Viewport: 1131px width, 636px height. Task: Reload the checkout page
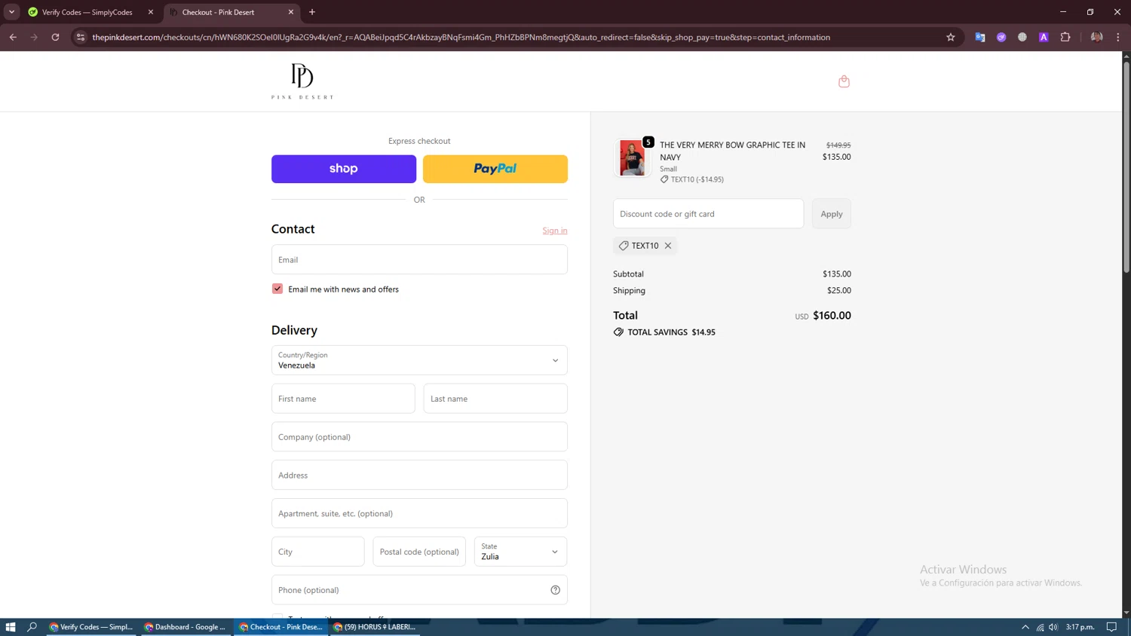pyautogui.click(x=55, y=37)
